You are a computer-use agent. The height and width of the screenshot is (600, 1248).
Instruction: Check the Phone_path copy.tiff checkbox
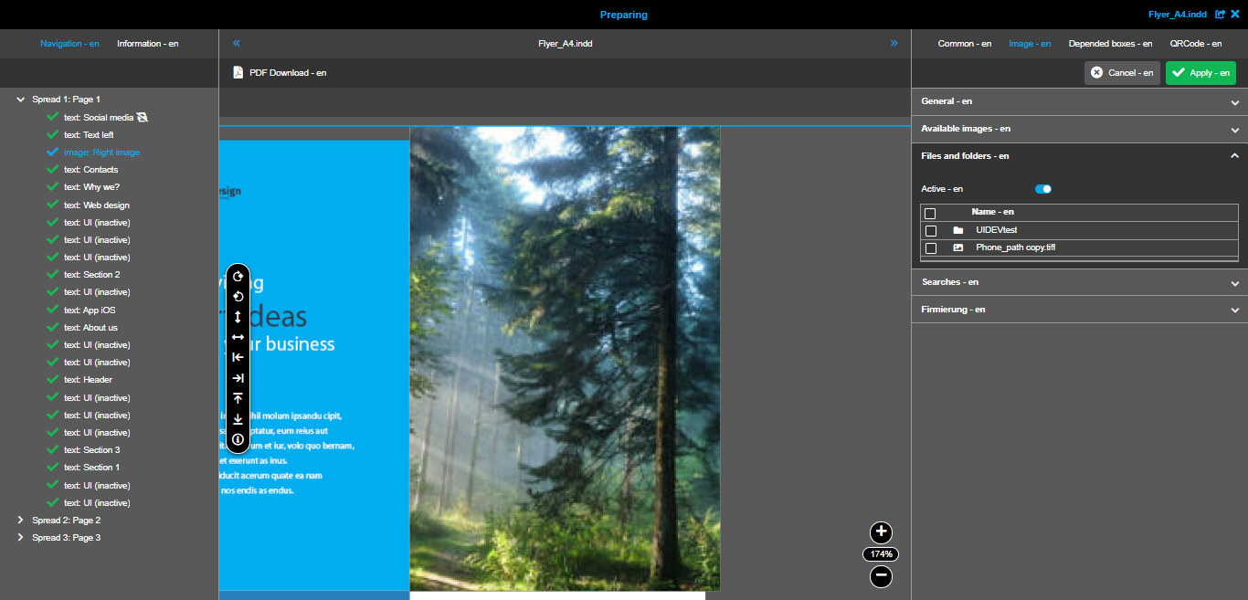point(931,247)
